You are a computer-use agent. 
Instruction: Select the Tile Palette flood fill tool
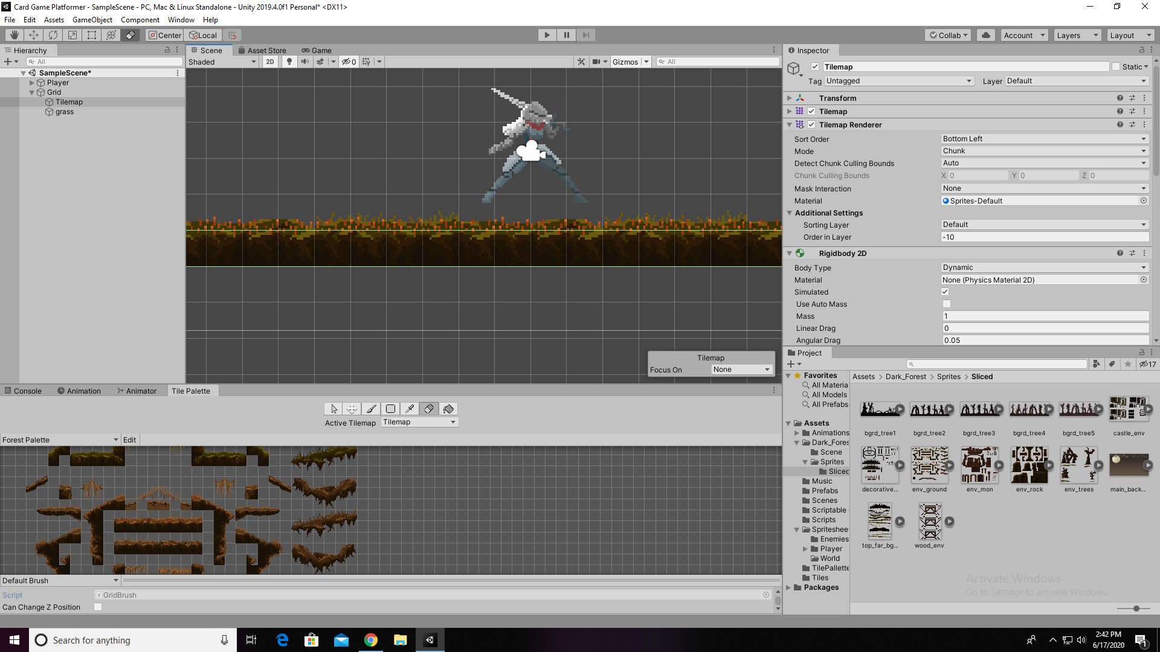(x=448, y=409)
